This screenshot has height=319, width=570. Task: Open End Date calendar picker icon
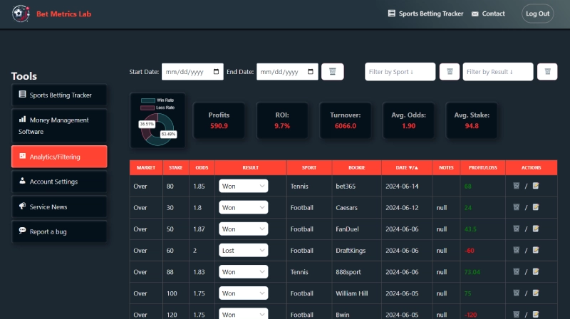click(311, 72)
